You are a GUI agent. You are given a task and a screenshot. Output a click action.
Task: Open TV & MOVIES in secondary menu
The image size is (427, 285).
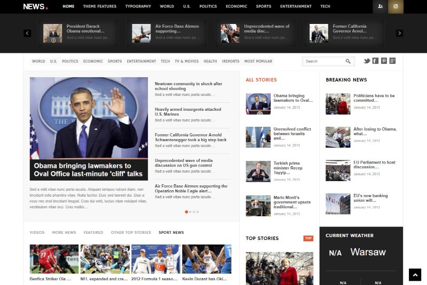click(x=187, y=61)
